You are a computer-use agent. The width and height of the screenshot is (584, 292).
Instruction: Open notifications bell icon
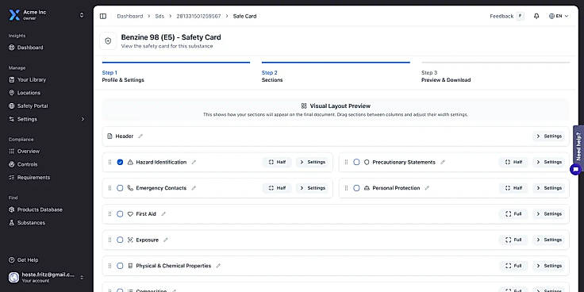tap(536, 16)
